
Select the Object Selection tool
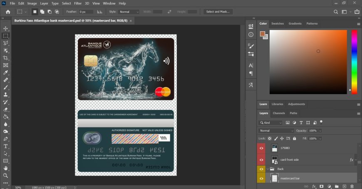point(5,51)
